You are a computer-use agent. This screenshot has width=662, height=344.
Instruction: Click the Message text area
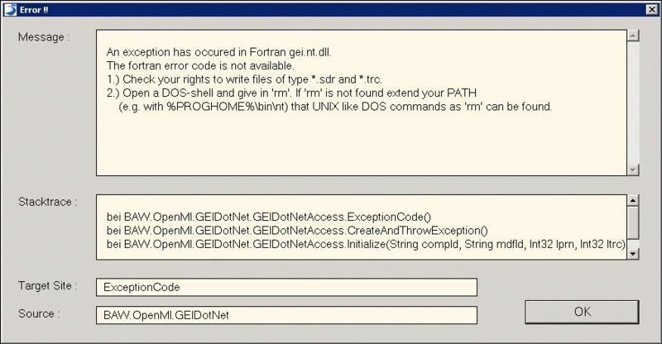(x=362, y=103)
